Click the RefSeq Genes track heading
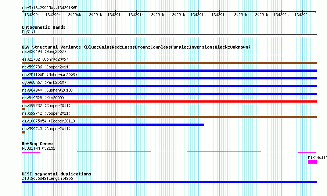 (x=37, y=144)
